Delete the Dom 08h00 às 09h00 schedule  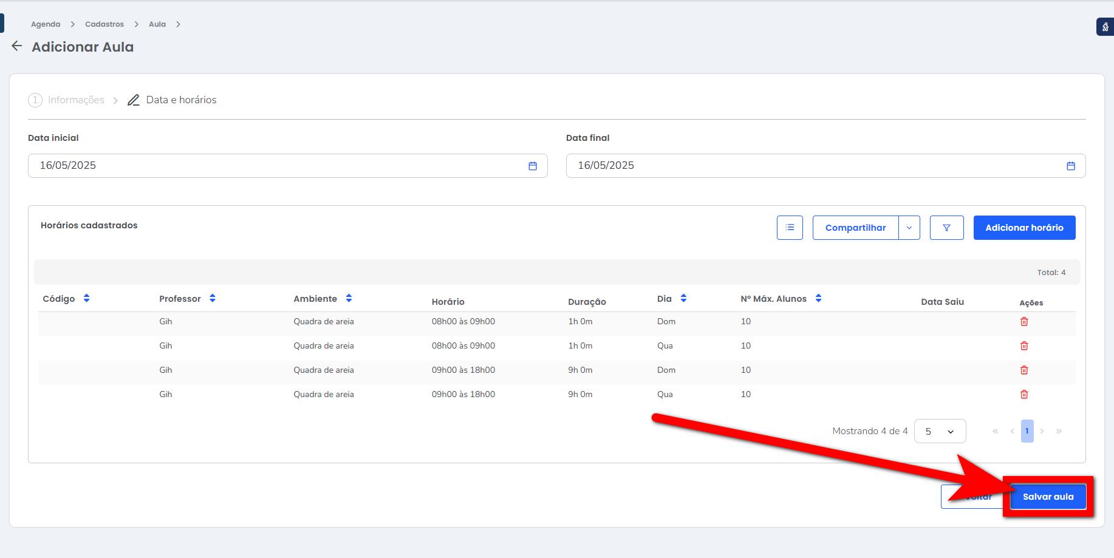point(1024,322)
